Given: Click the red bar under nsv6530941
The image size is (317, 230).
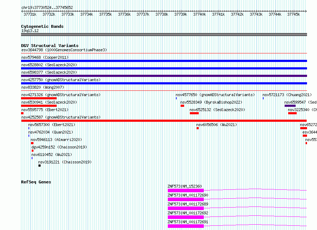Looking at the screenshot, I should [x=39, y=106].
